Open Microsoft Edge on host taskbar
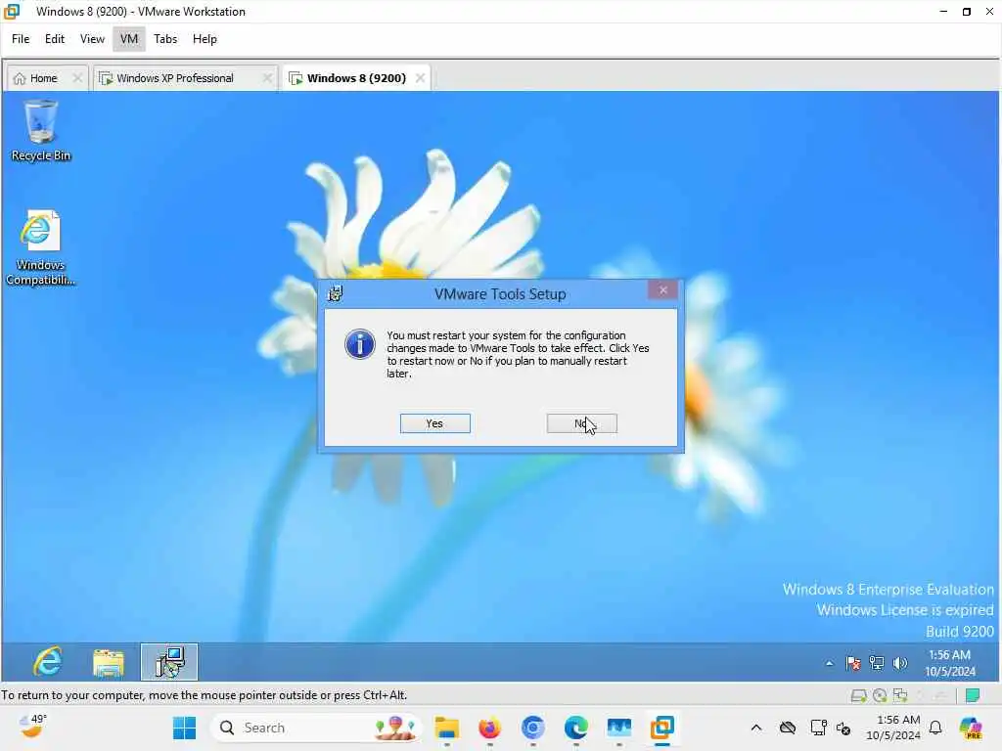The height and width of the screenshot is (751, 1002). 575,728
